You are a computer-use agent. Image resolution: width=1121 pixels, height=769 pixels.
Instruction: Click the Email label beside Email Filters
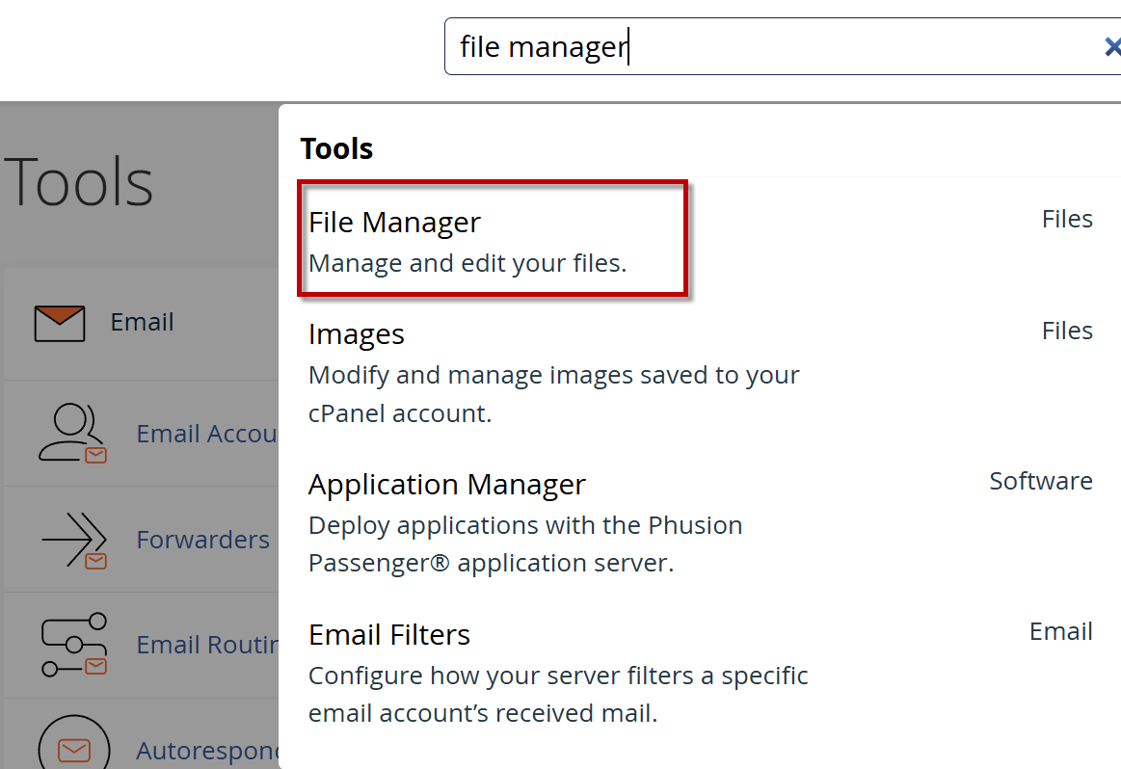(1060, 631)
